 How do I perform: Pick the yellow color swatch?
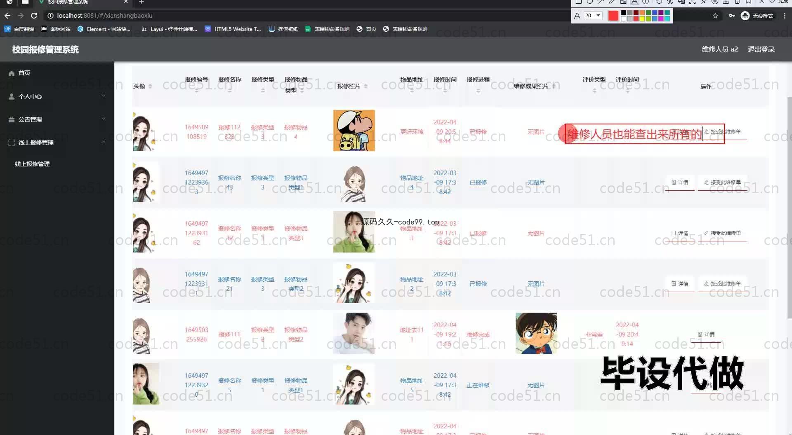click(x=642, y=19)
